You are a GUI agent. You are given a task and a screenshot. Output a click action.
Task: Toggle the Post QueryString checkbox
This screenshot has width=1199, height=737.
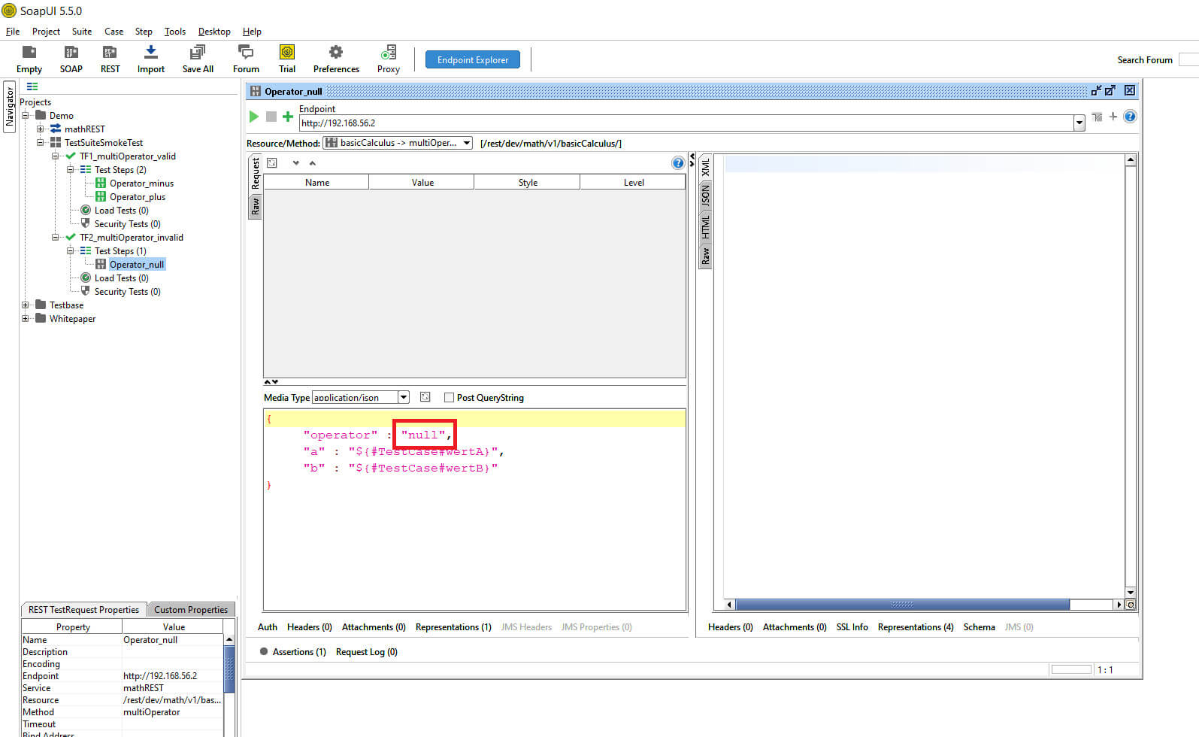449,398
